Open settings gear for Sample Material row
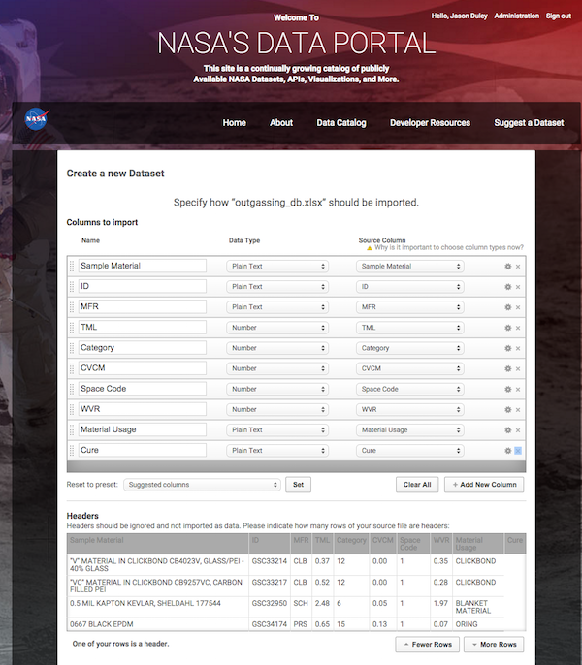Image resolution: width=582 pixels, height=665 pixels. (x=507, y=267)
